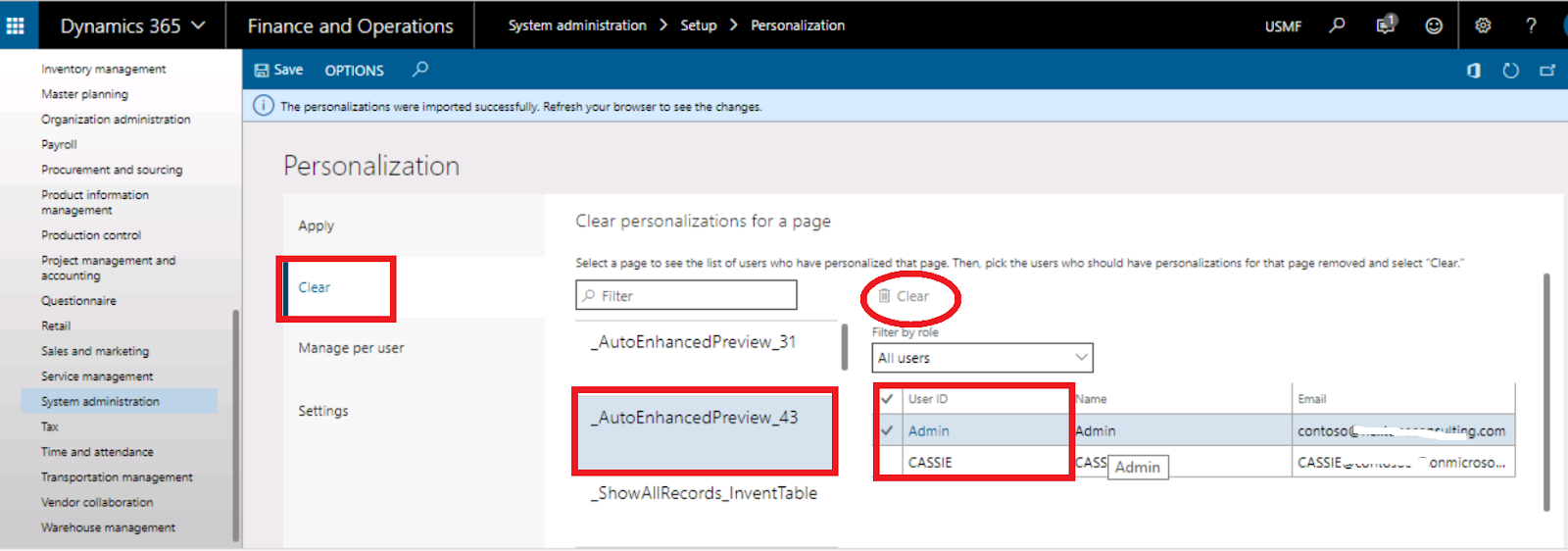The width and height of the screenshot is (1568, 551).
Task: Click the Admin user ID link
Action: pos(928,430)
